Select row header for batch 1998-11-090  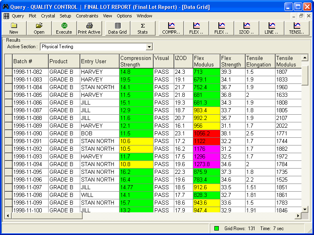(x=9, y=134)
